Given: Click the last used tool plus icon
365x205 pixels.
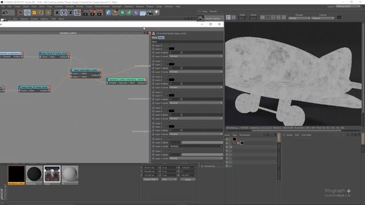Looking at the screenshot, I should pos(48,13).
